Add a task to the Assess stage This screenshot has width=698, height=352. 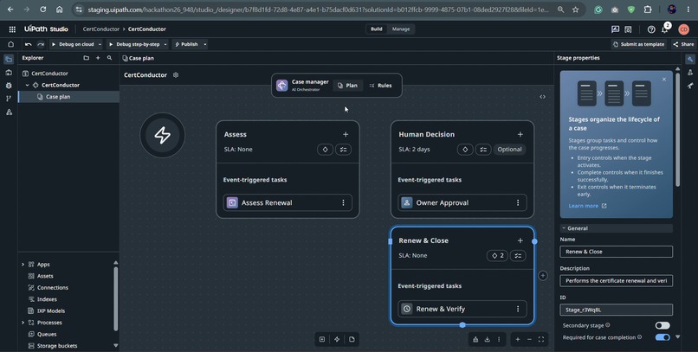click(346, 134)
